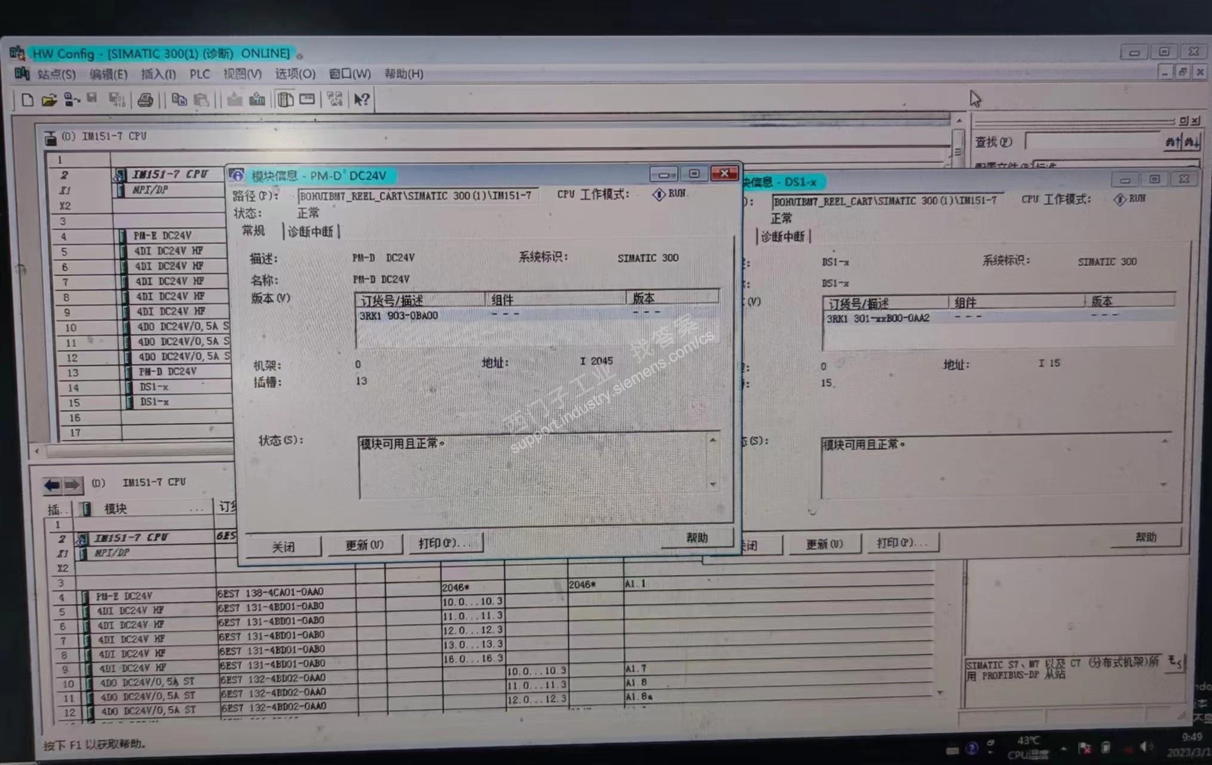This screenshot has width=1212, height=765.
Task: Select the DS1-x module in slot 14
Action: tap(154, 387)
